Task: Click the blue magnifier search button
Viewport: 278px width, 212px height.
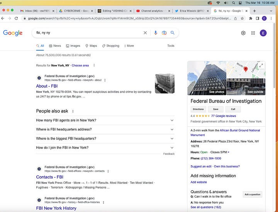Action: point(172,33)
